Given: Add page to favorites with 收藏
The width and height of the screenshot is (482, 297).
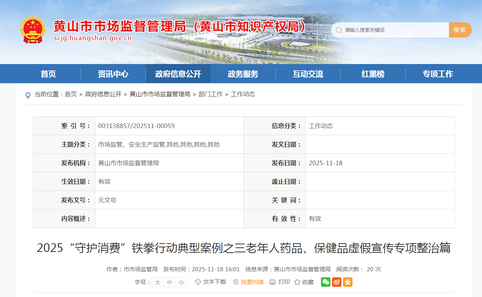Looking at the screenshot, I should pos(304,282).
